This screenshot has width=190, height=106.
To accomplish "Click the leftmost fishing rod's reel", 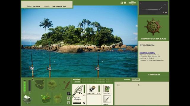I will 32,68.
